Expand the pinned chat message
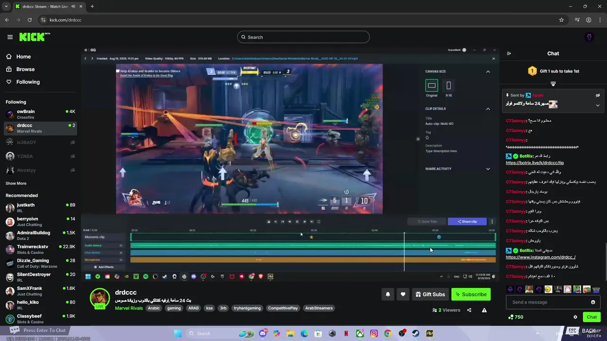Viewport: 607px width, 341px height. click(x=598, y=105)
